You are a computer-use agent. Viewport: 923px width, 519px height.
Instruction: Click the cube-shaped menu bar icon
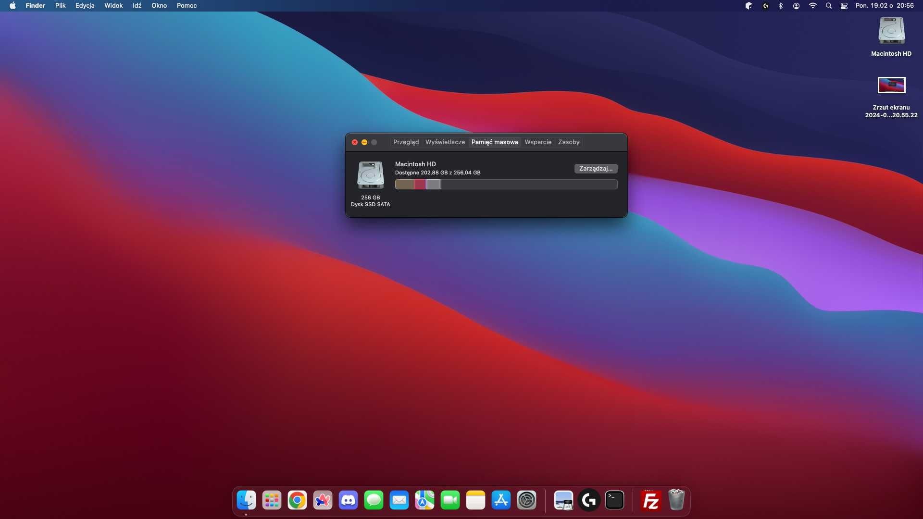tap(748, 6)
